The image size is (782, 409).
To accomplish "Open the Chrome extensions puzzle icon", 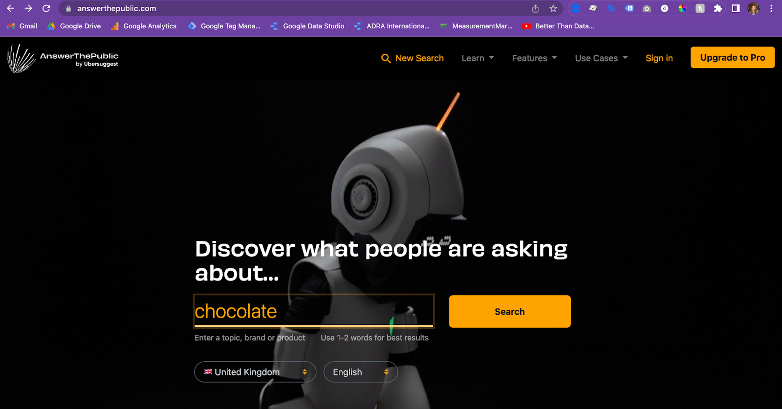I will (x=717, y=8).
